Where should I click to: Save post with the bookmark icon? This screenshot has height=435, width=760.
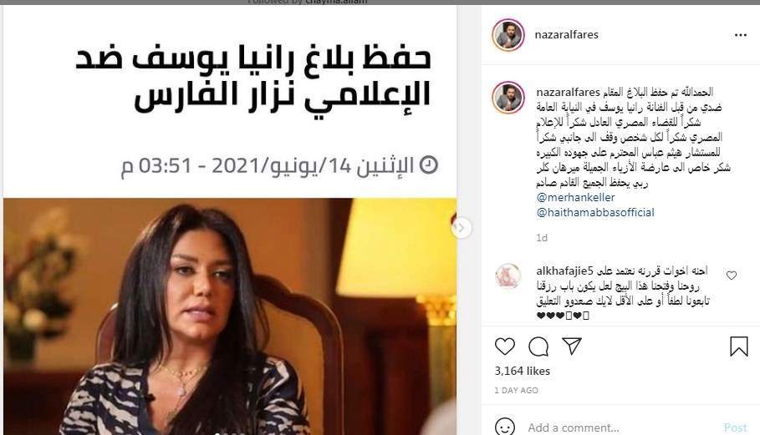tap(739, 346)
